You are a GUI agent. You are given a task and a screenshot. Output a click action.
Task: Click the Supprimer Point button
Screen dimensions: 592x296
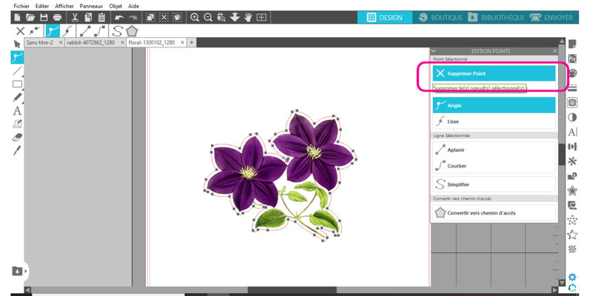pos(494,73)
